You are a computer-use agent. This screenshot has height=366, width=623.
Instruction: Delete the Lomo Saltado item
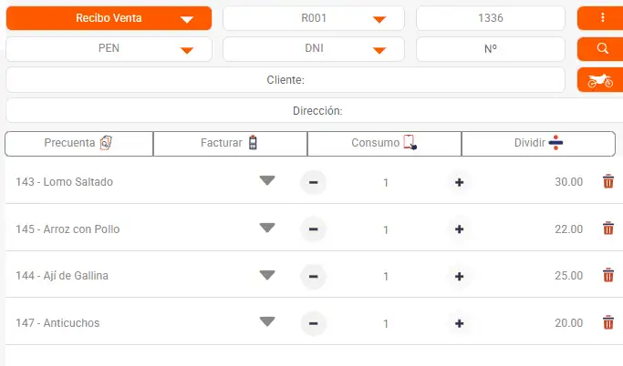pyautogui.click(x=608, y=182)
